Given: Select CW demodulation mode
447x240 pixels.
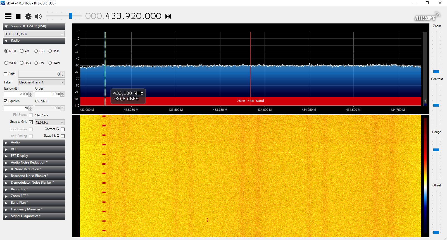Looking at the screenshot, I should (x=39, y=63).
